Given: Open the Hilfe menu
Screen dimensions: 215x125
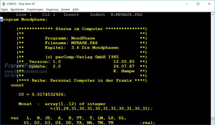Looking at the screenshot, I should click(76, 9).
